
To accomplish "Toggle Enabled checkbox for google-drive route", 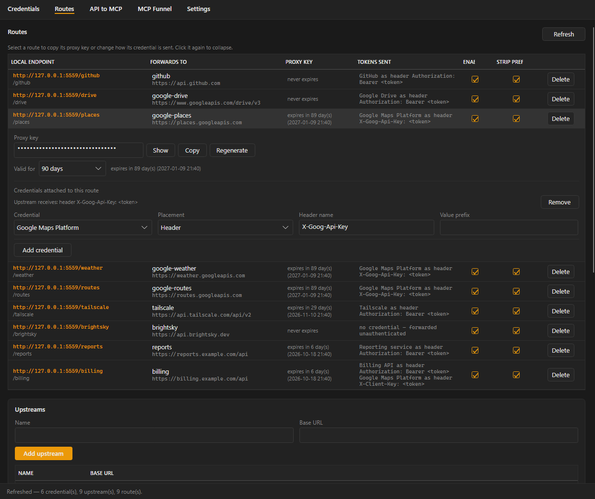I will click(x=475, y=99).
